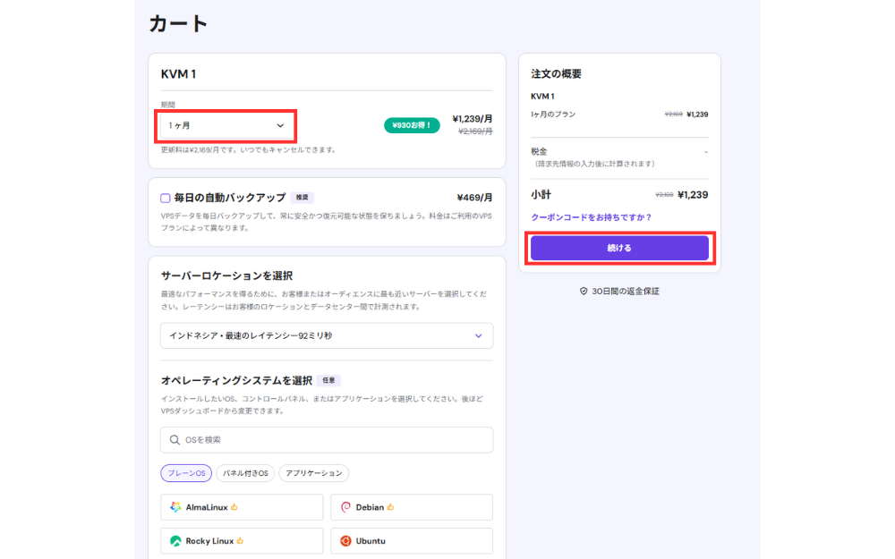Click the 推奨 badge next to backup option
The width and height of the screenshot is (895, 559).
coord(302,198)
